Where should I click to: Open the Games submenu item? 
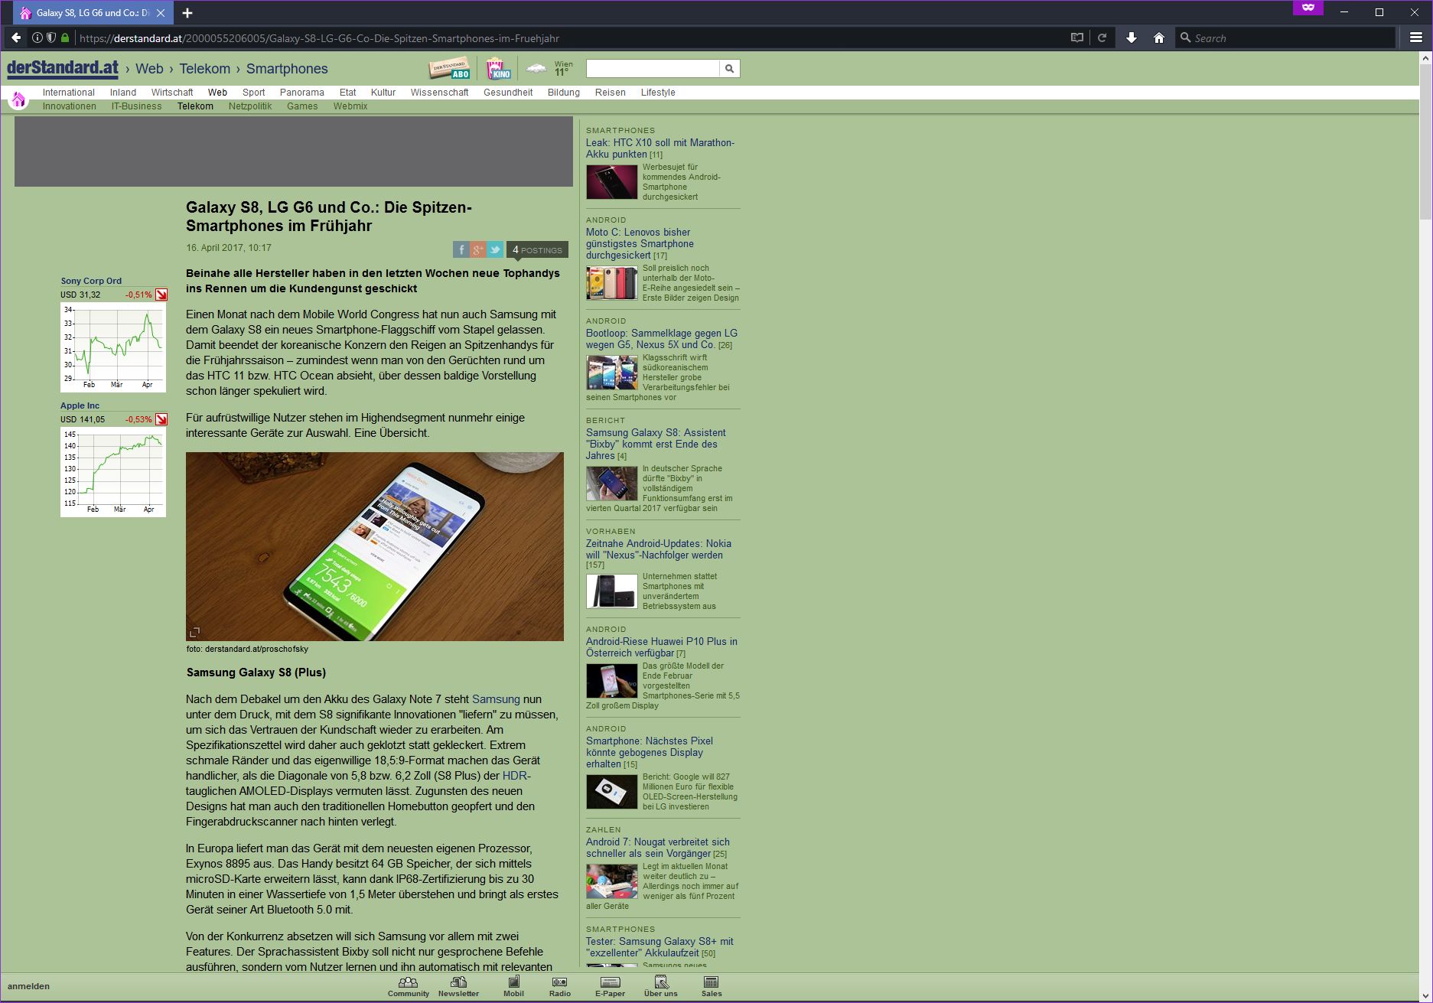302,106
